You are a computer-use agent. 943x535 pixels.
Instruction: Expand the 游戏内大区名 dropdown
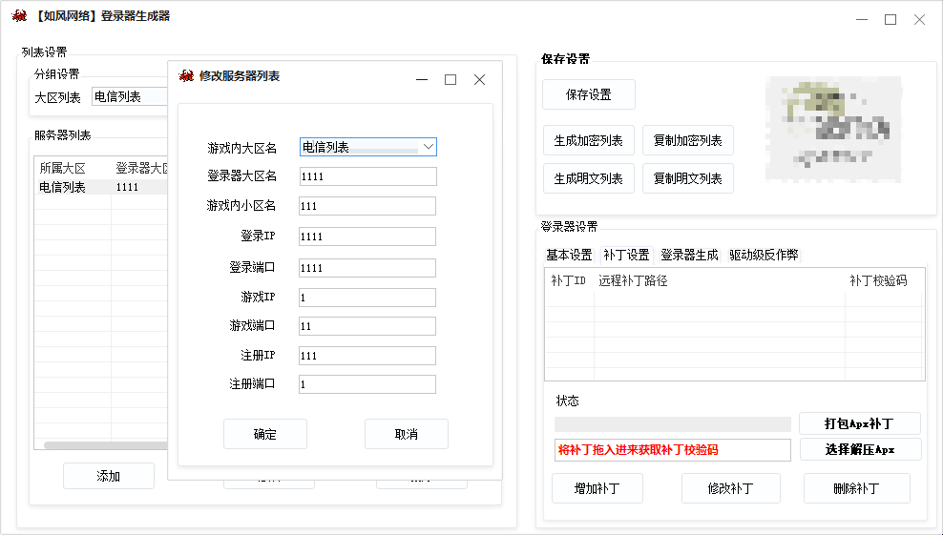pos(428,147)
